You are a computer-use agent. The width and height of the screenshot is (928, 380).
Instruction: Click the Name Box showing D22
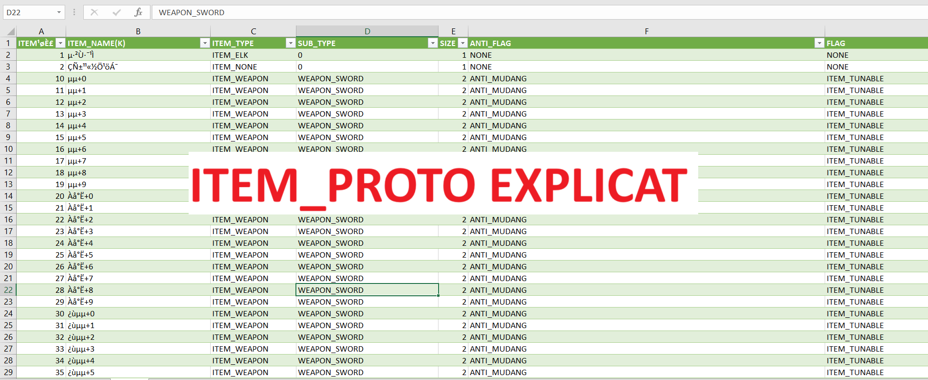tap(28, 12)
